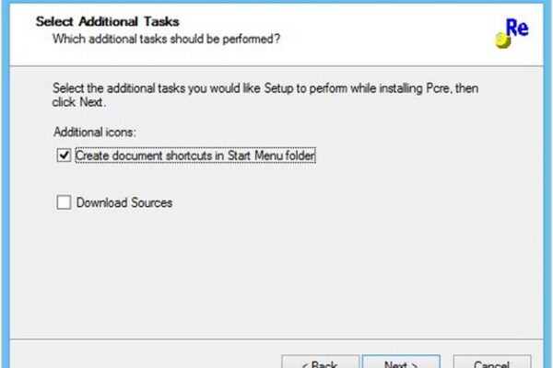Go back with the Back button
This screenshot has height=368, width=553.
[320, 362]
